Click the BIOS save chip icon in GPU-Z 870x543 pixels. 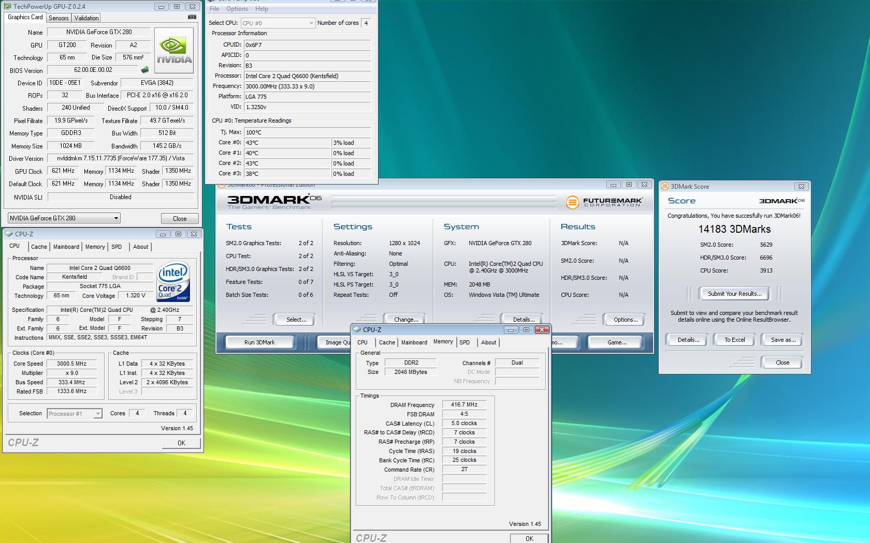145,70
